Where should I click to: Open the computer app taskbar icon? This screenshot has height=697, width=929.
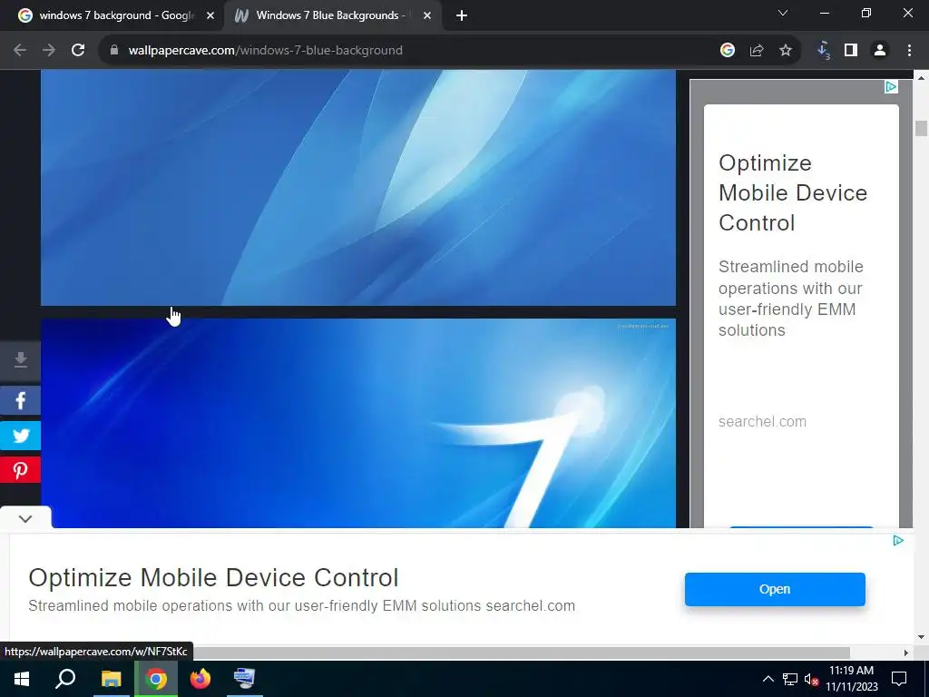(x=244, y=679)
